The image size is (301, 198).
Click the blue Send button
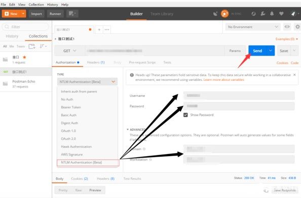[x=257, y=51]
